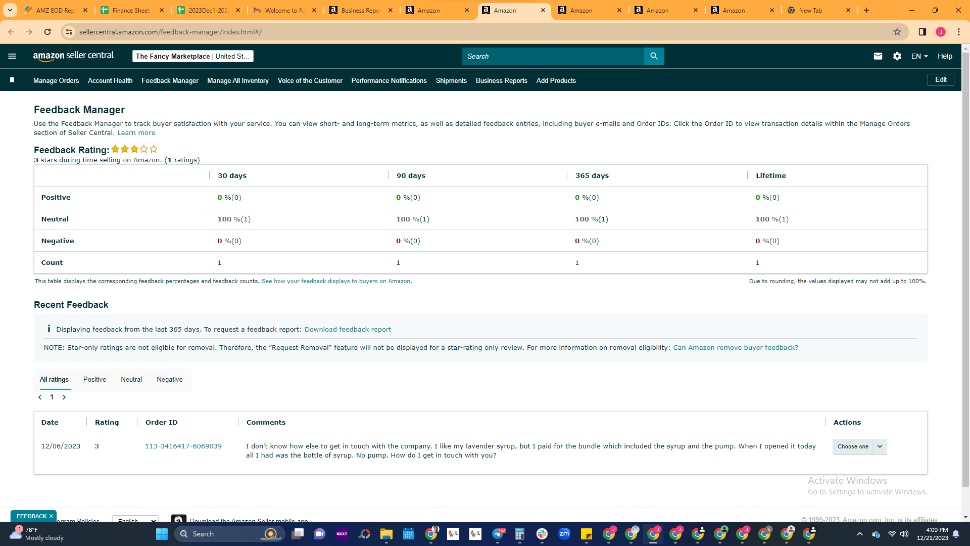The height and width of the screenshot is (546, 970).
Task: Open Telegram from the taskbar
Action: coord(498,534)
